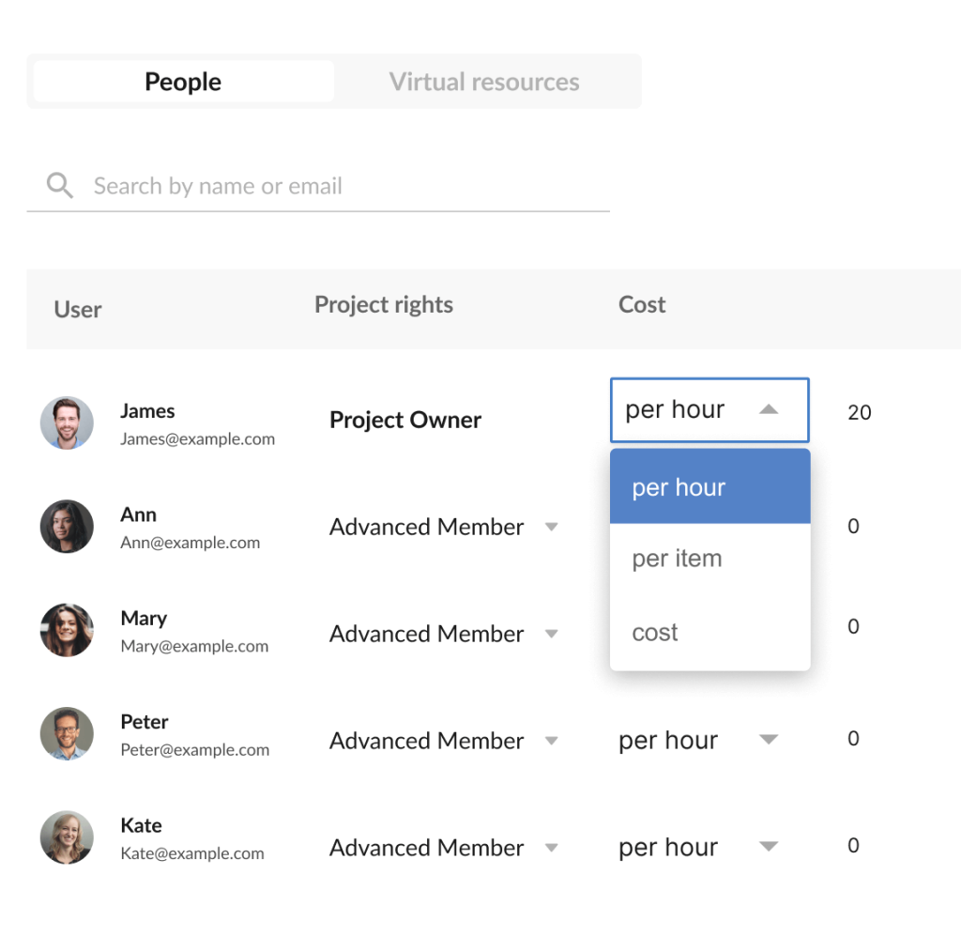Open the Virtual resources tab
961x936 pixels.
coord(484,82)
